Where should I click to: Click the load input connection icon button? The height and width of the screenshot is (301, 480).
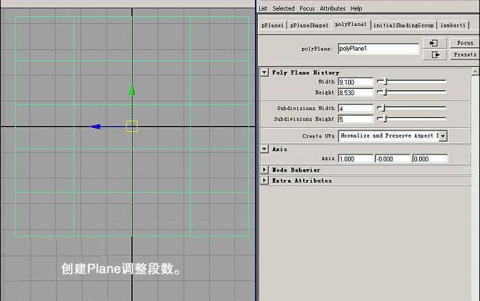pos(434,43)
